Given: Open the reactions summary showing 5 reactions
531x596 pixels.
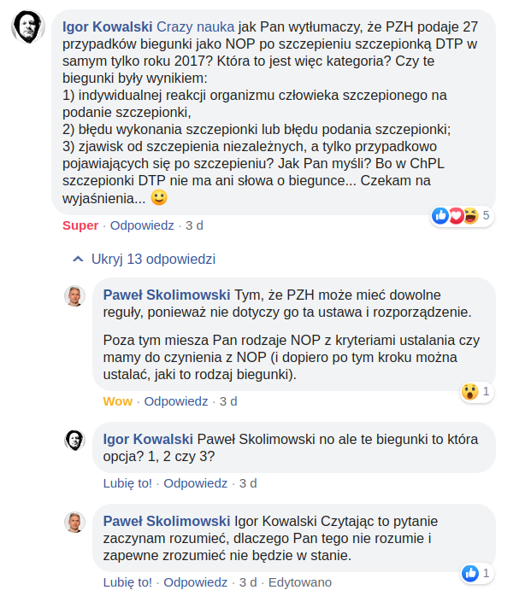Looking at the screenshot, I should (x=462, y=216).
